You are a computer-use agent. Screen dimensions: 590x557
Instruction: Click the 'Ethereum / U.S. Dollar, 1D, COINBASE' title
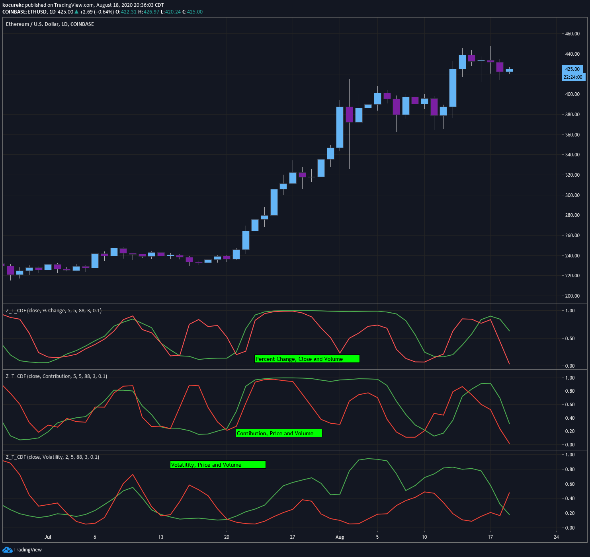click(x=50, y=24)
